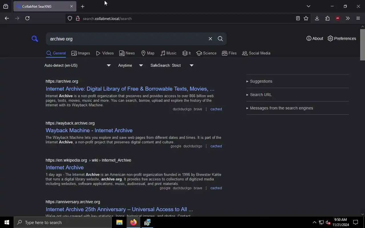The image size is (365, 228).
Task: Open the tracking protection shield icon
Action: [x=70, y=19]
